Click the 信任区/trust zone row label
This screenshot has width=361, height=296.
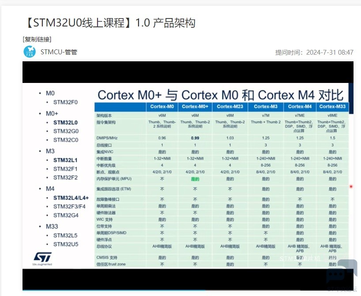pyautogui.click(x=111, y=264)
